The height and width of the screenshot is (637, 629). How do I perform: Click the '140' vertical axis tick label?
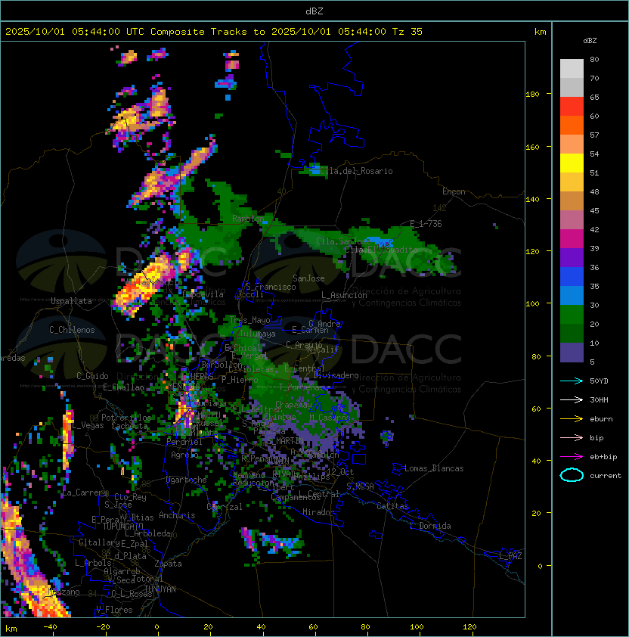(x=532, y=200)
